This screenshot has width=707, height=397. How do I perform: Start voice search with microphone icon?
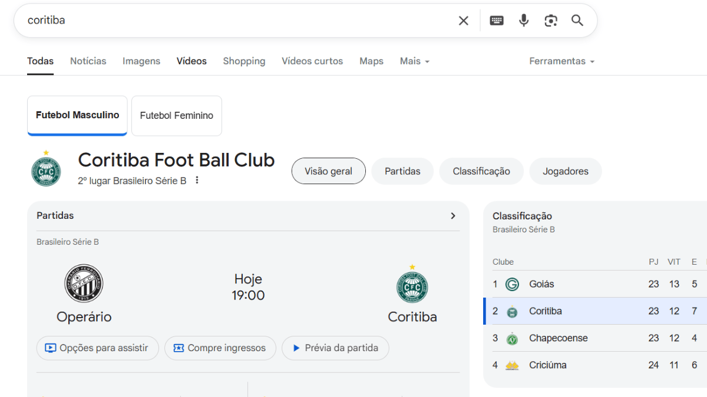(x=524, y=21)
